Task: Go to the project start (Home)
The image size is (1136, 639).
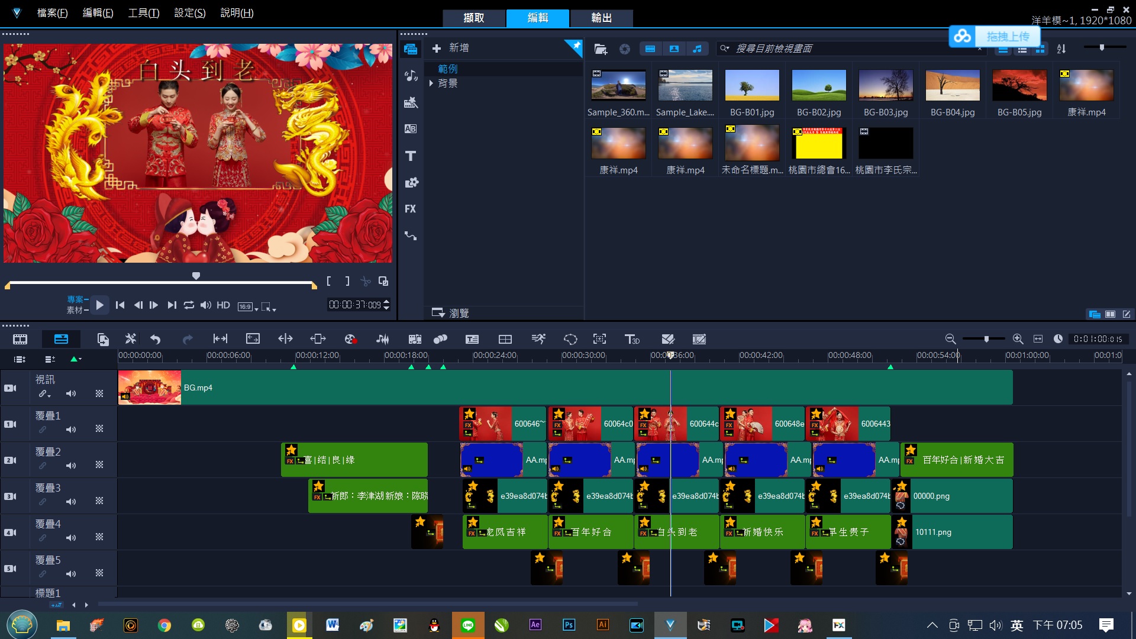Action: tap(120, 305)
